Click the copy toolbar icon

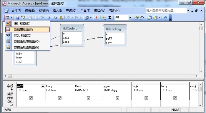pyautogui.click(x=55, y=18)
